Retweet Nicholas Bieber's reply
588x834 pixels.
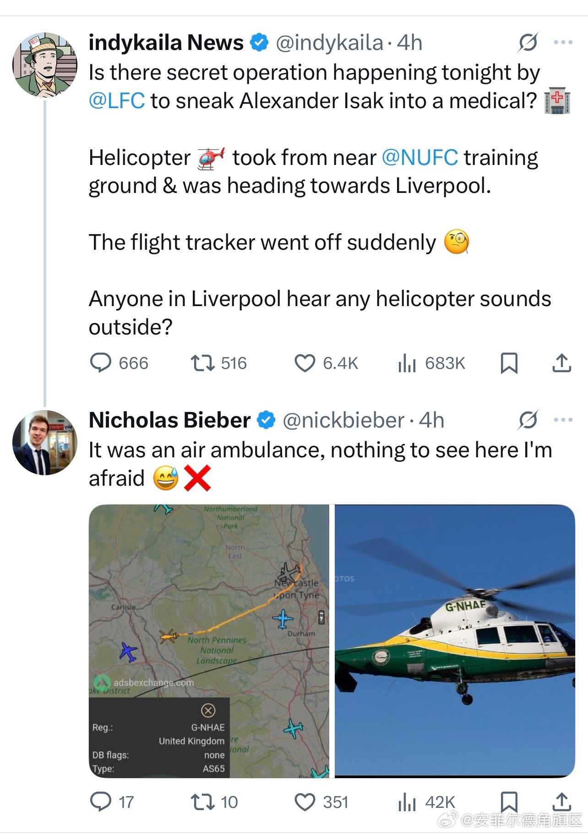point(214,802)
